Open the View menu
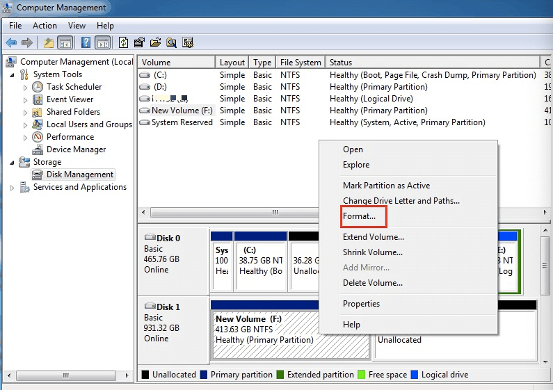Image resolution: width=553 pixels, height=390 pixels. [x=77, y=26]
